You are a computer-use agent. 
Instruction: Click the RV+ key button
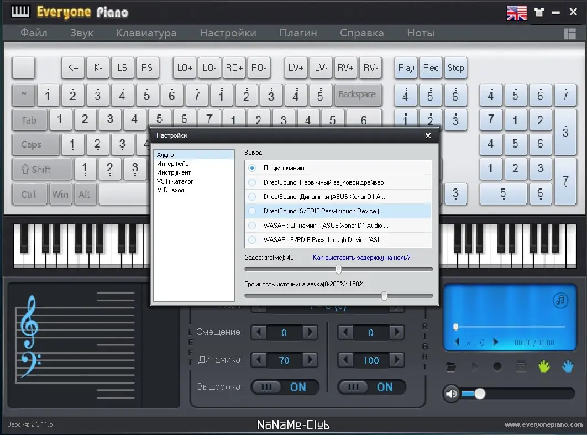pos(345,68)
